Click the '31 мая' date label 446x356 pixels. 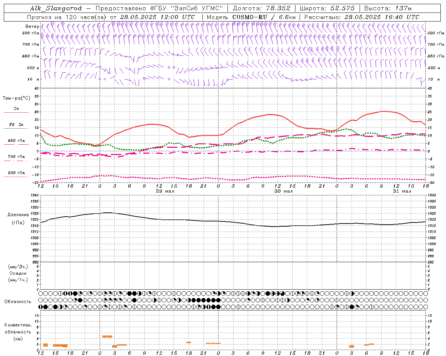point(402,191)
